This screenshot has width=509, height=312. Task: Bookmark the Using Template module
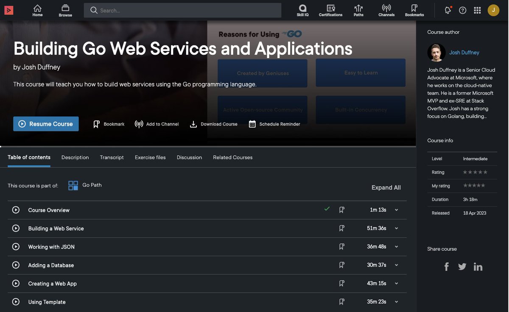[x=341, y=302]
